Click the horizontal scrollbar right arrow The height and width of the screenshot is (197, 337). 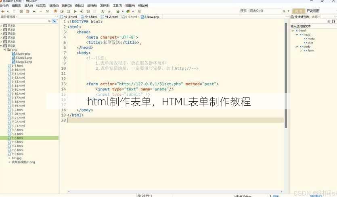click(282, 192)
